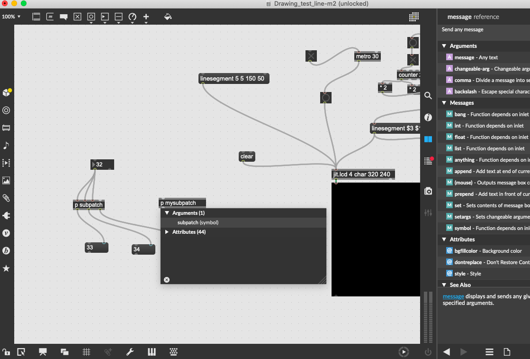
Task: Click the audio level meter in right sidebar
Action: point(428,317)
